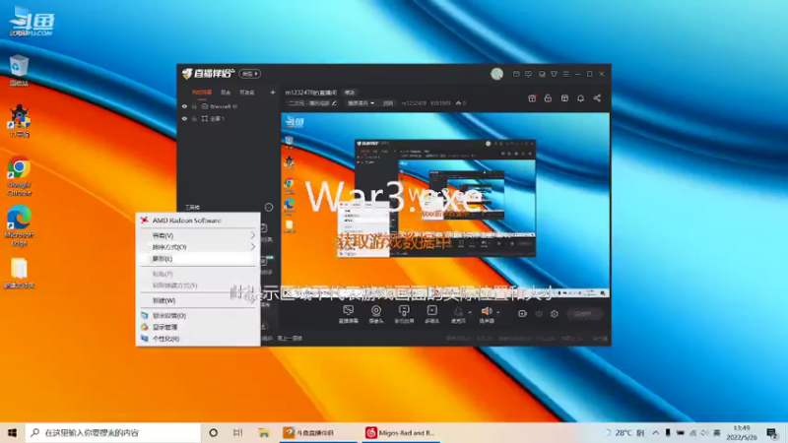Add a 多媒体 media source

tap(431, 314)
